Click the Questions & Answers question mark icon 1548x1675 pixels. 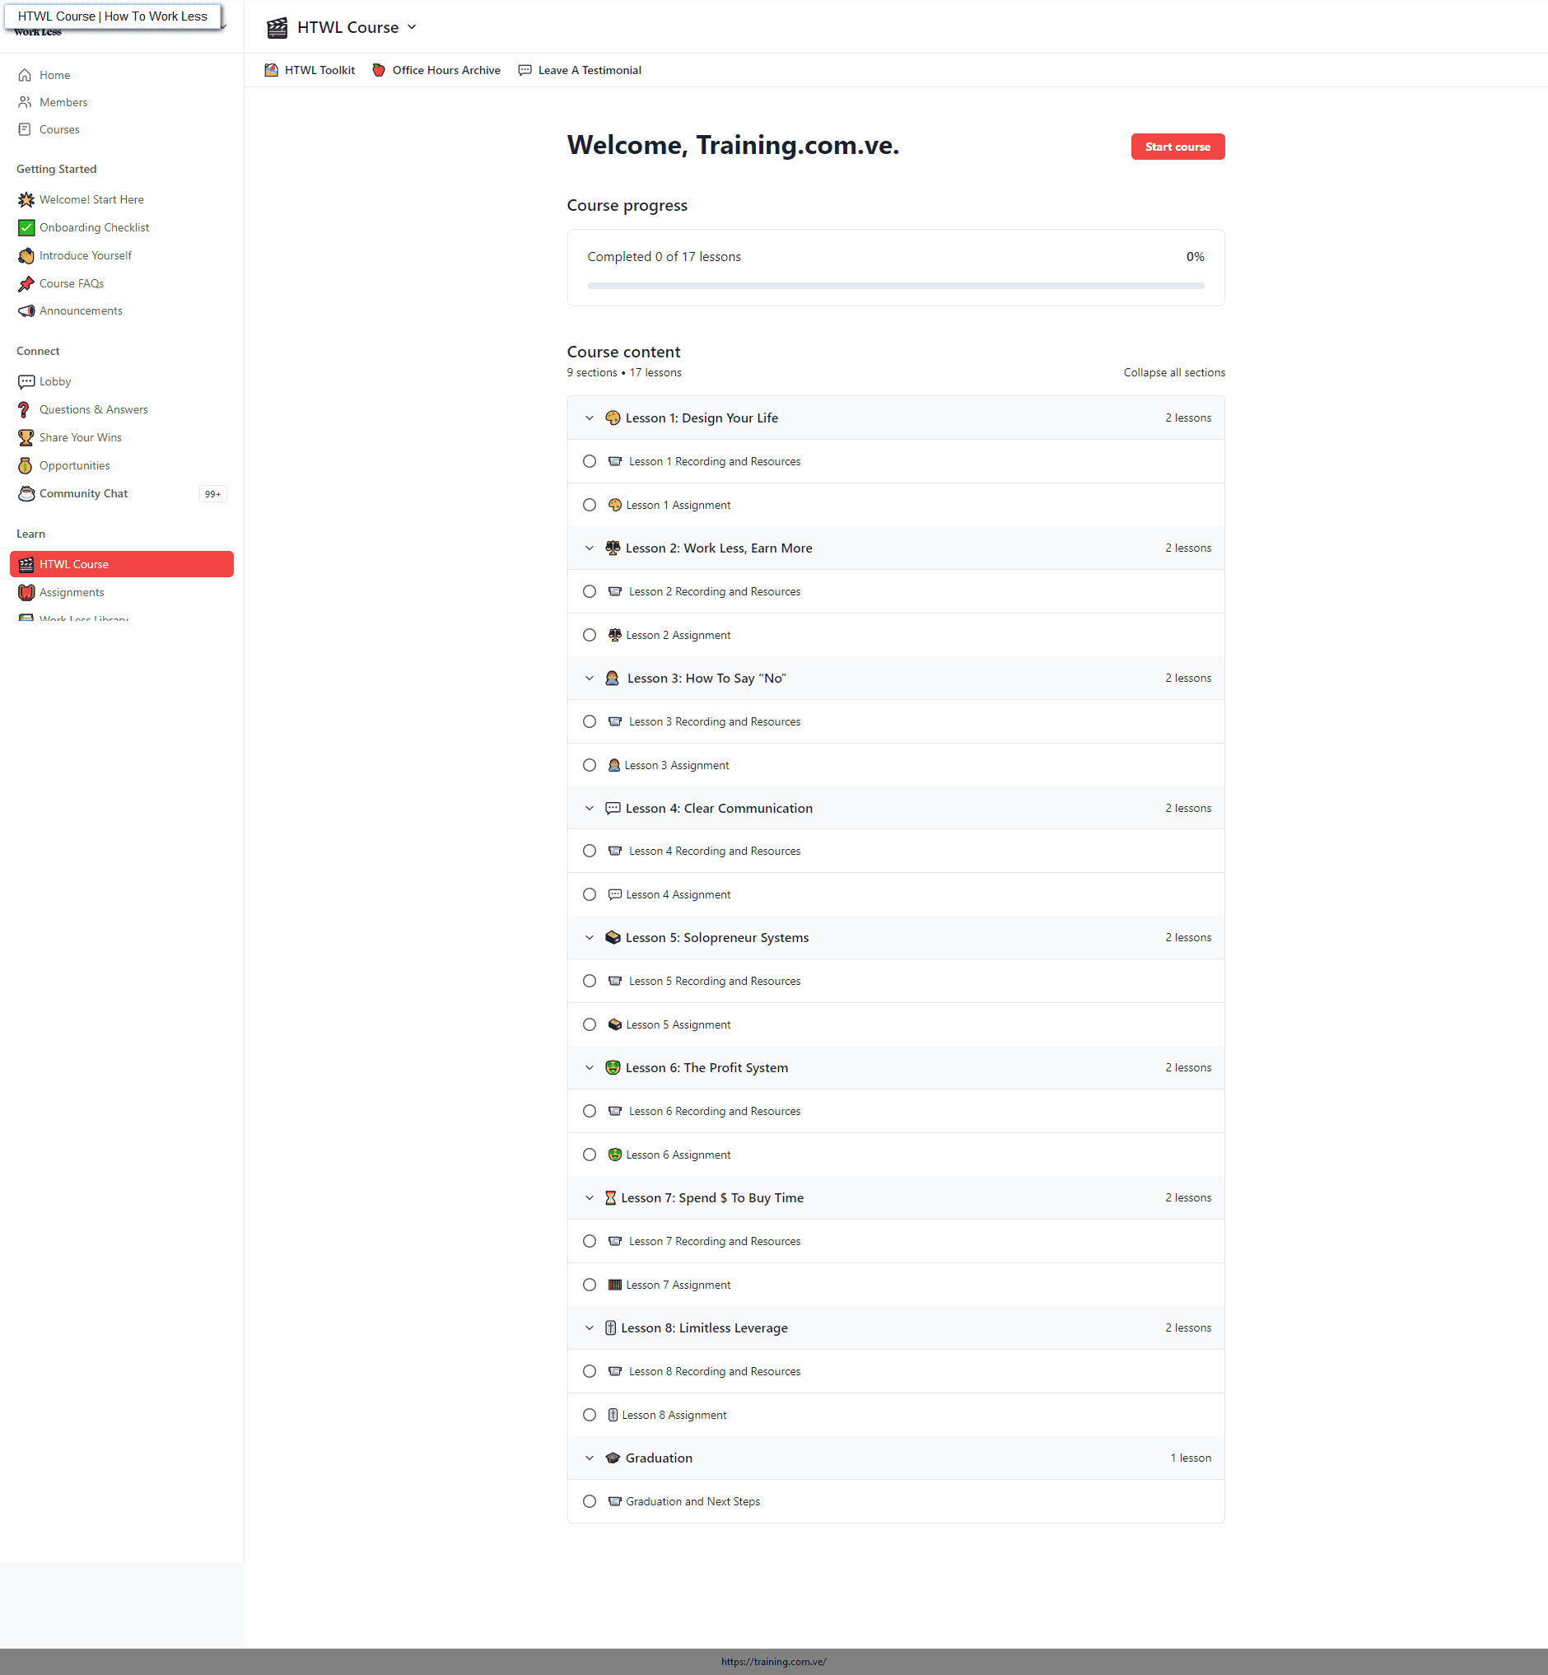(26, 410)
